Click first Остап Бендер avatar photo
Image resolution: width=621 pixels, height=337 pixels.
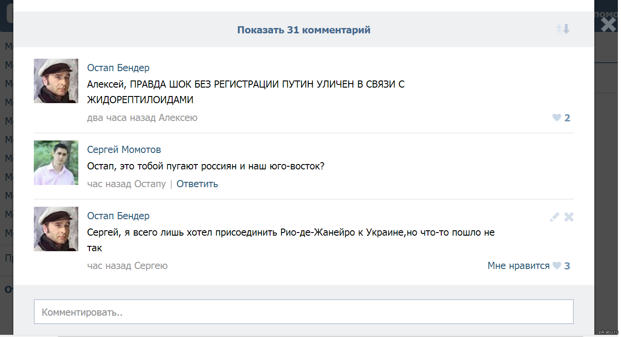pyautogui.click(x=56, y=81)
